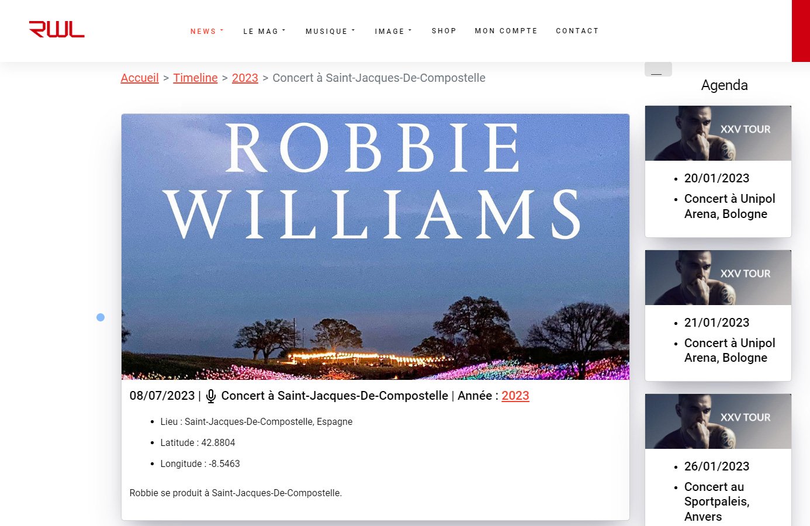Screen dimensions: 810x526
Task: Click the blue timeline dot marker
Action: pyautogui.click(x=101, y=317)
